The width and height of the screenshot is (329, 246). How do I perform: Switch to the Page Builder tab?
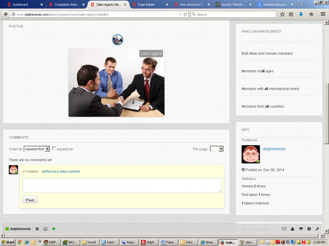click(x=151, y=5)
